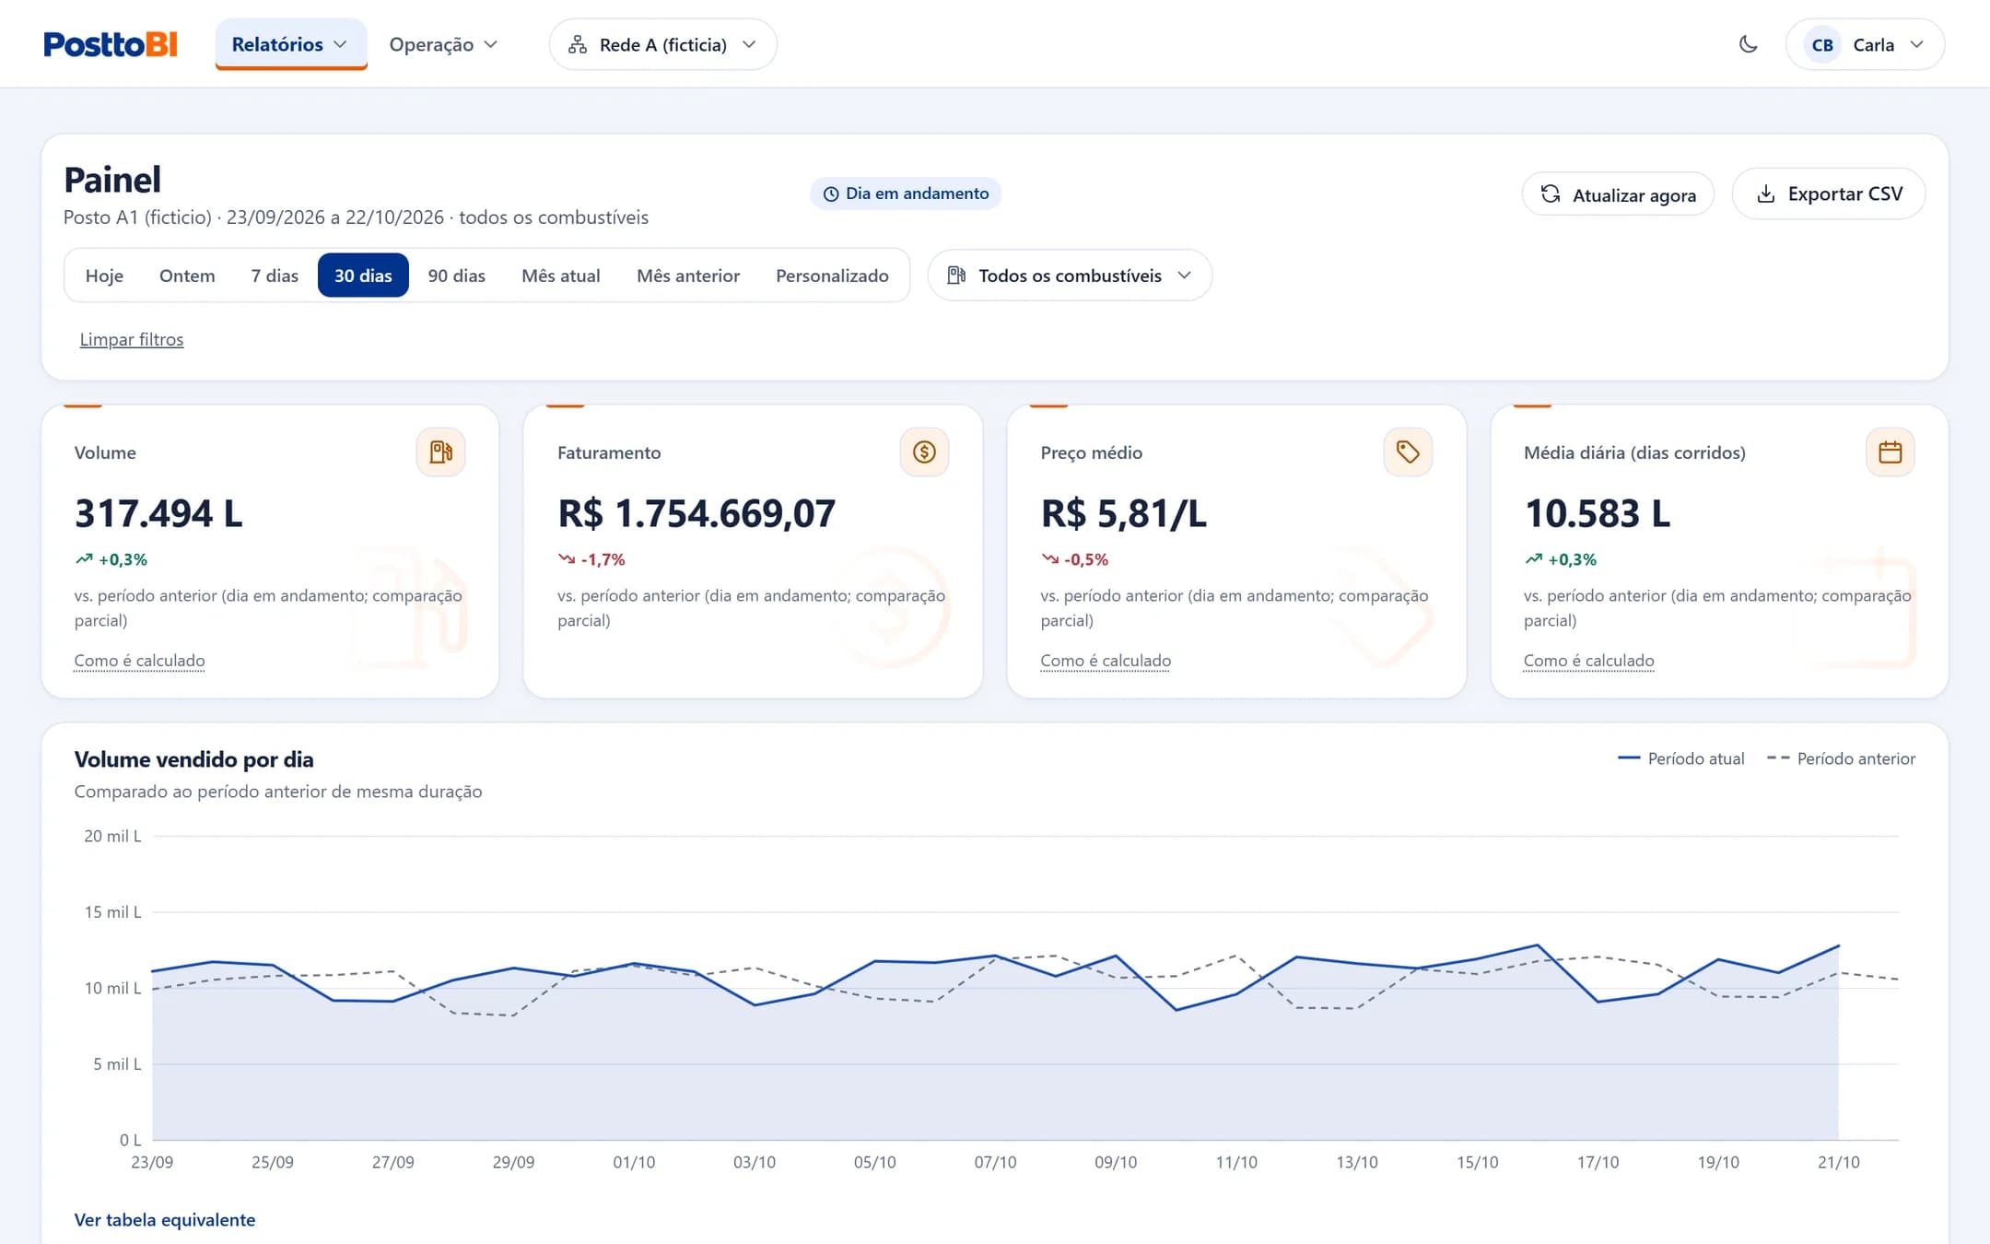1990x1244 pixels.
Task: Select the 7 dias period filter
Action: 275,276
